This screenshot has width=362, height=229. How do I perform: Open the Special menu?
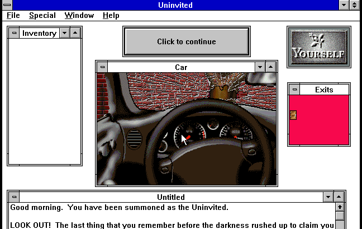click(x=42, y=16)
